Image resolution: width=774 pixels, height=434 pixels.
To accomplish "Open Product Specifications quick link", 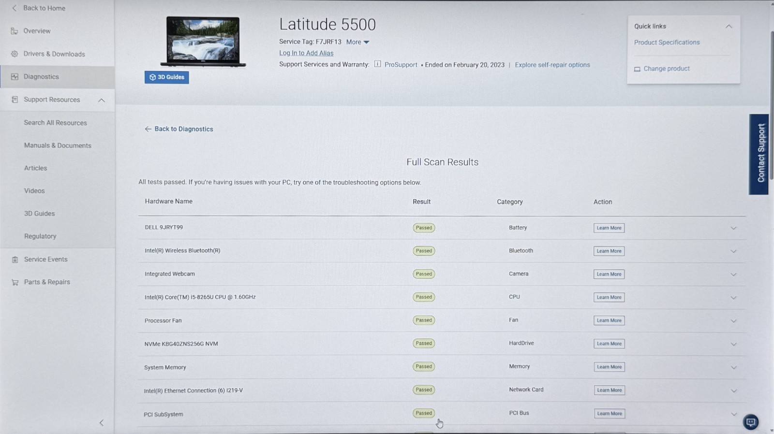I will [x=667, y=43].
